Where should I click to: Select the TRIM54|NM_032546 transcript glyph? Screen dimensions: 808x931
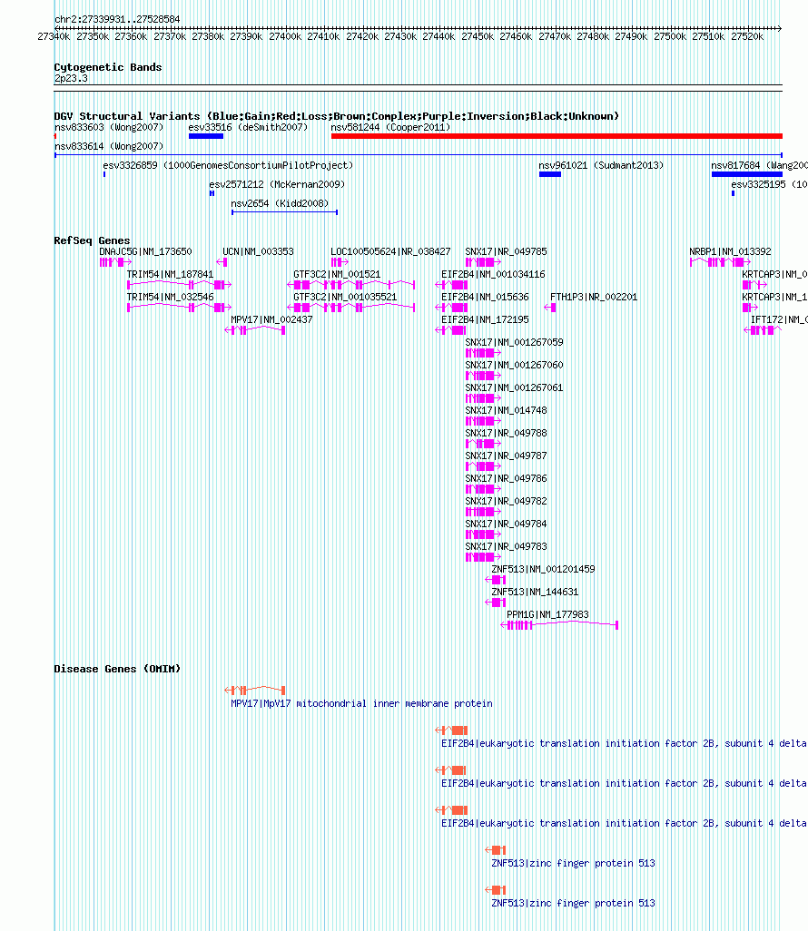coord(179,308)
